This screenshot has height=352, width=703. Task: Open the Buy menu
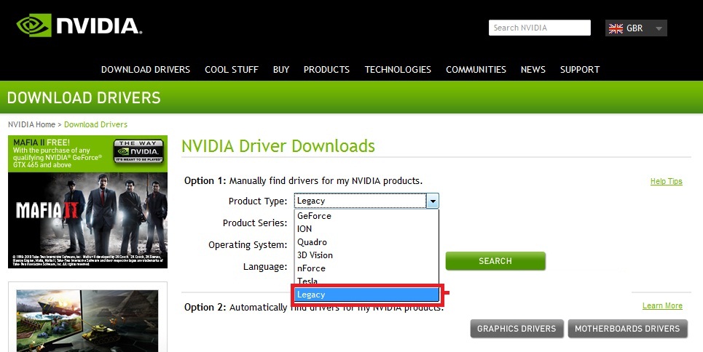[281, 69]
